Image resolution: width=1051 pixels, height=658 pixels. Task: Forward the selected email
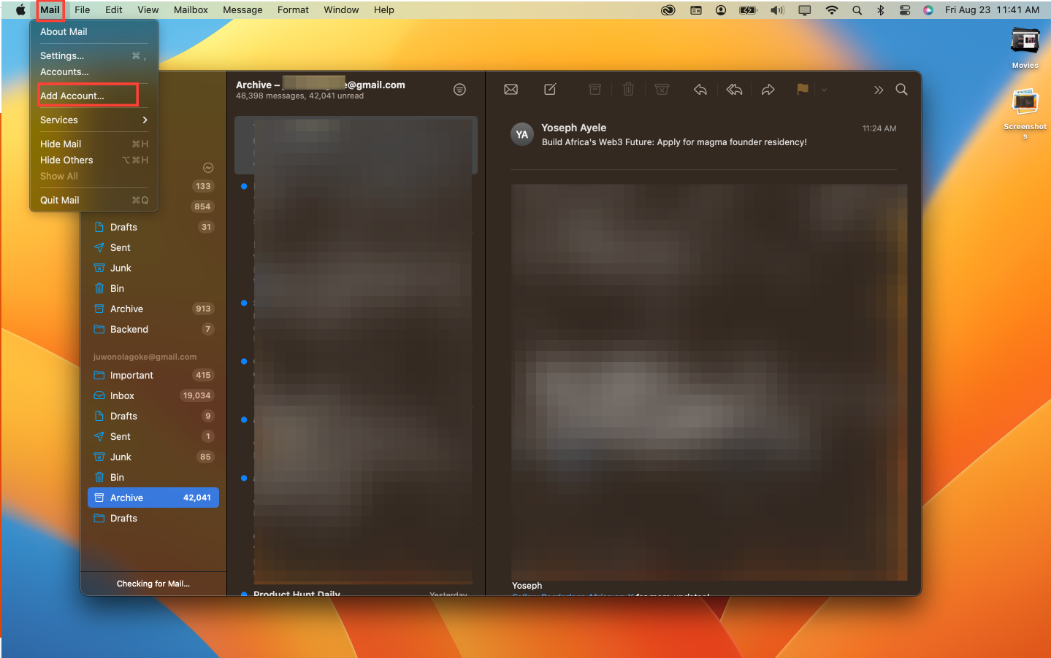coord(768,90)
